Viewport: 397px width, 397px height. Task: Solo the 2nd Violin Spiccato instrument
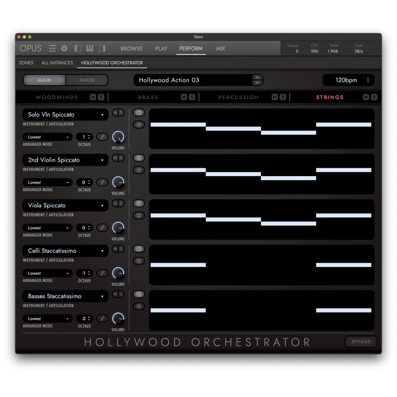(x=121, y=158)
